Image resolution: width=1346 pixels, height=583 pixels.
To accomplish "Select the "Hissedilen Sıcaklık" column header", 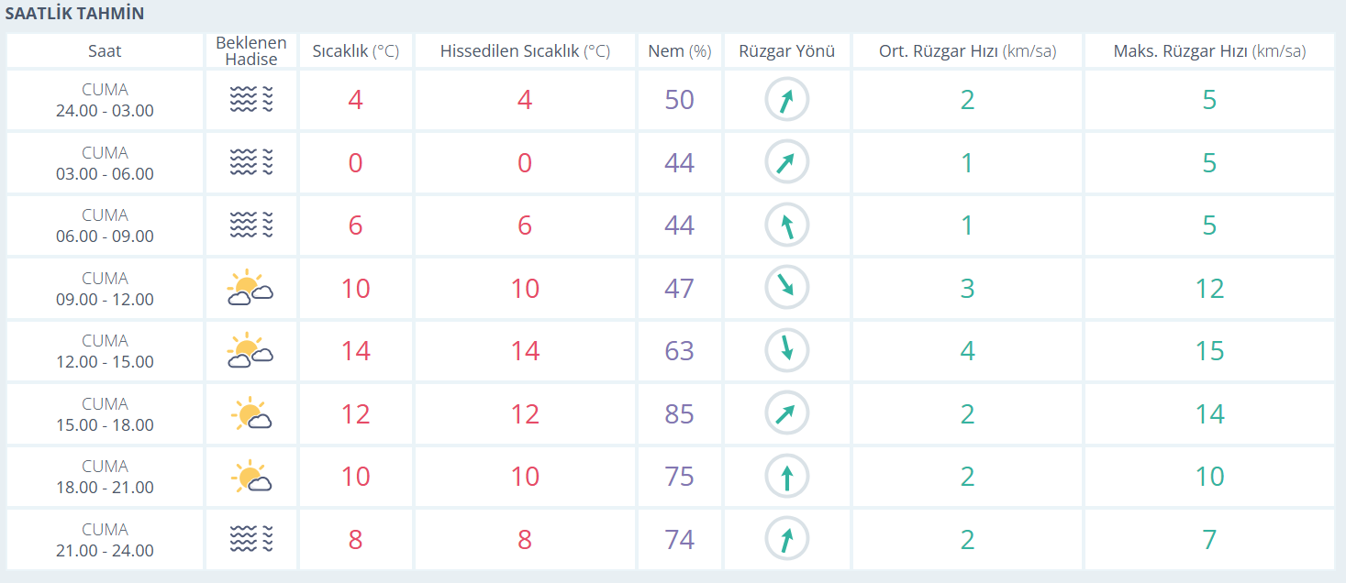I will [x=524, y=51].
